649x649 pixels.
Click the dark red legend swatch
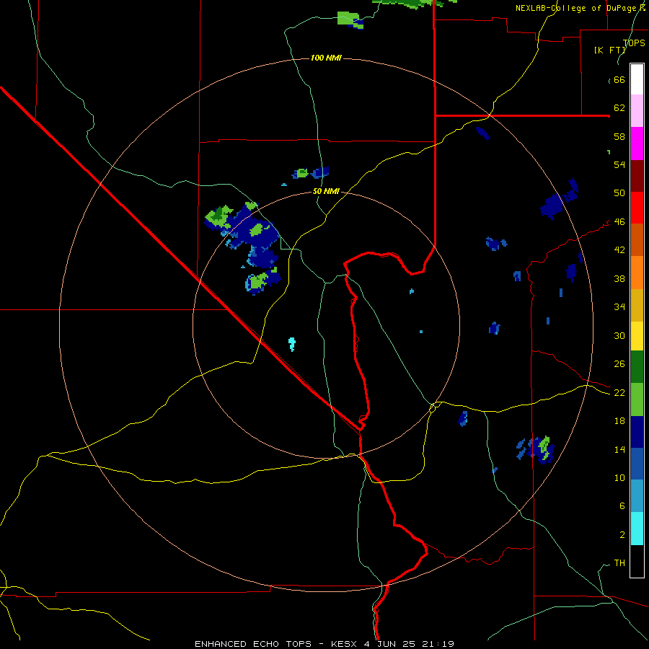(x=637, y=175)
